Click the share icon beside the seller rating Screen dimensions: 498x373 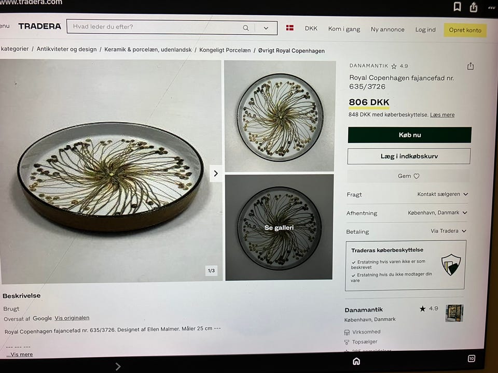pyautogui.click(x=471, y=66)
